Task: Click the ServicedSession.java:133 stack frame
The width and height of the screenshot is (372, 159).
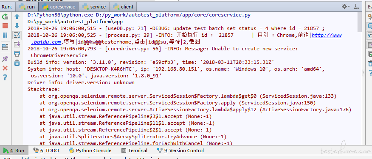Action: 188,96
